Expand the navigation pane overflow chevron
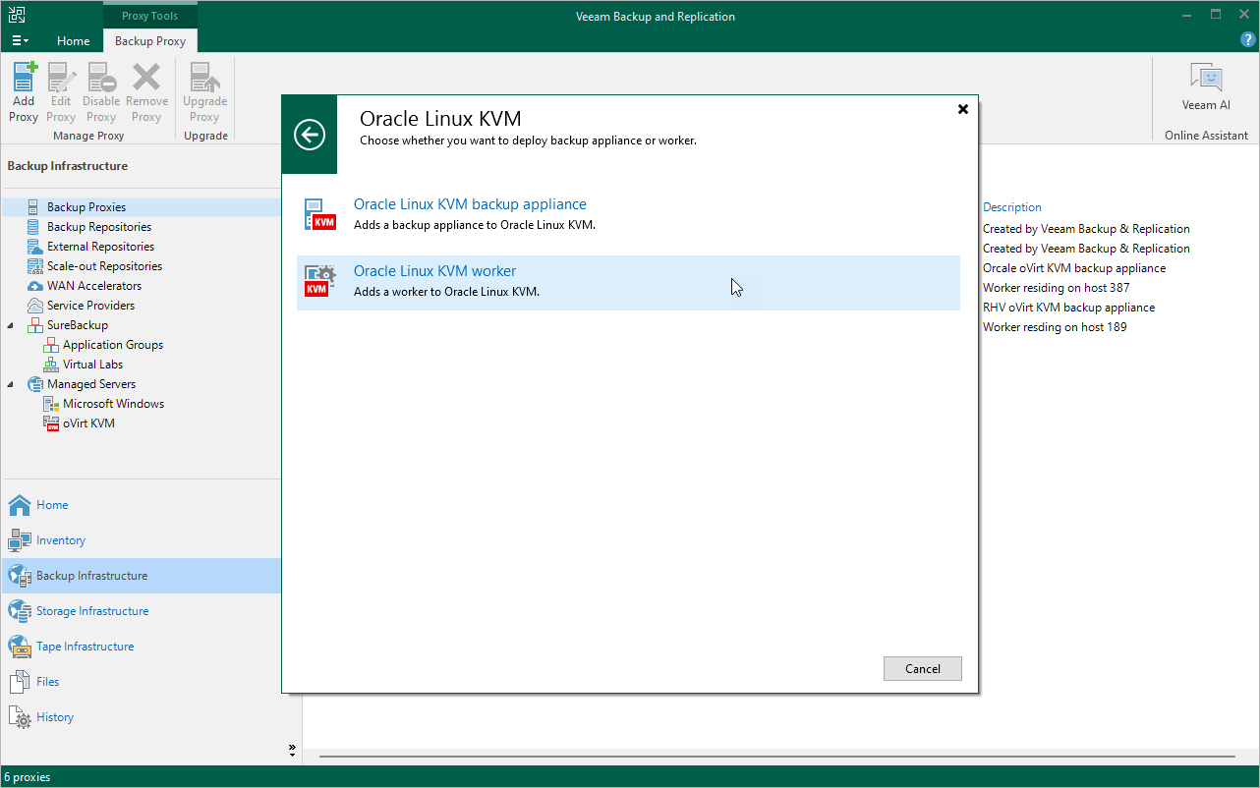Viewport: 1260px width, 788px height. tap(292, 751)
